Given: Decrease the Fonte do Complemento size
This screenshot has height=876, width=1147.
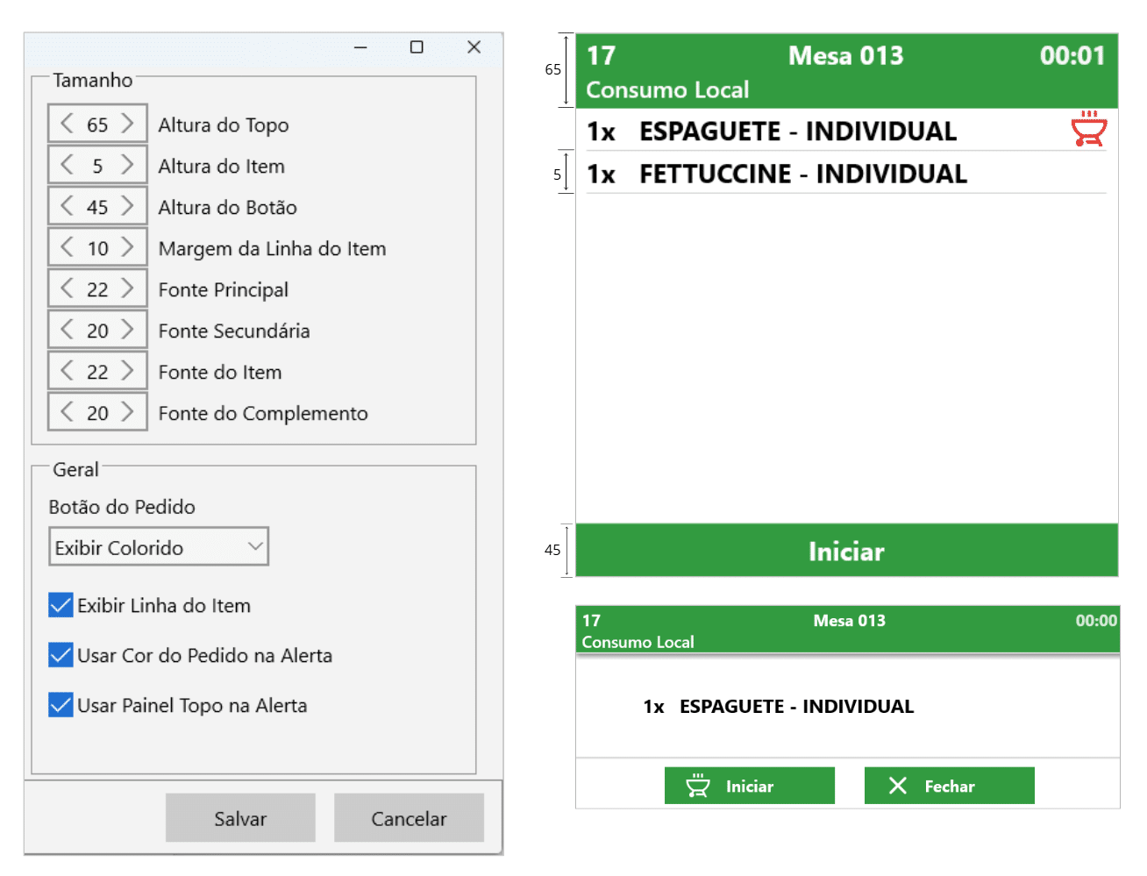Looking at the screenshot, I should (67, 412).
